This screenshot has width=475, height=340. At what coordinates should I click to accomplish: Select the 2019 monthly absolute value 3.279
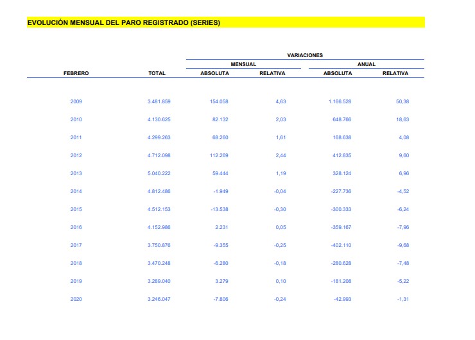pos(220,281)
